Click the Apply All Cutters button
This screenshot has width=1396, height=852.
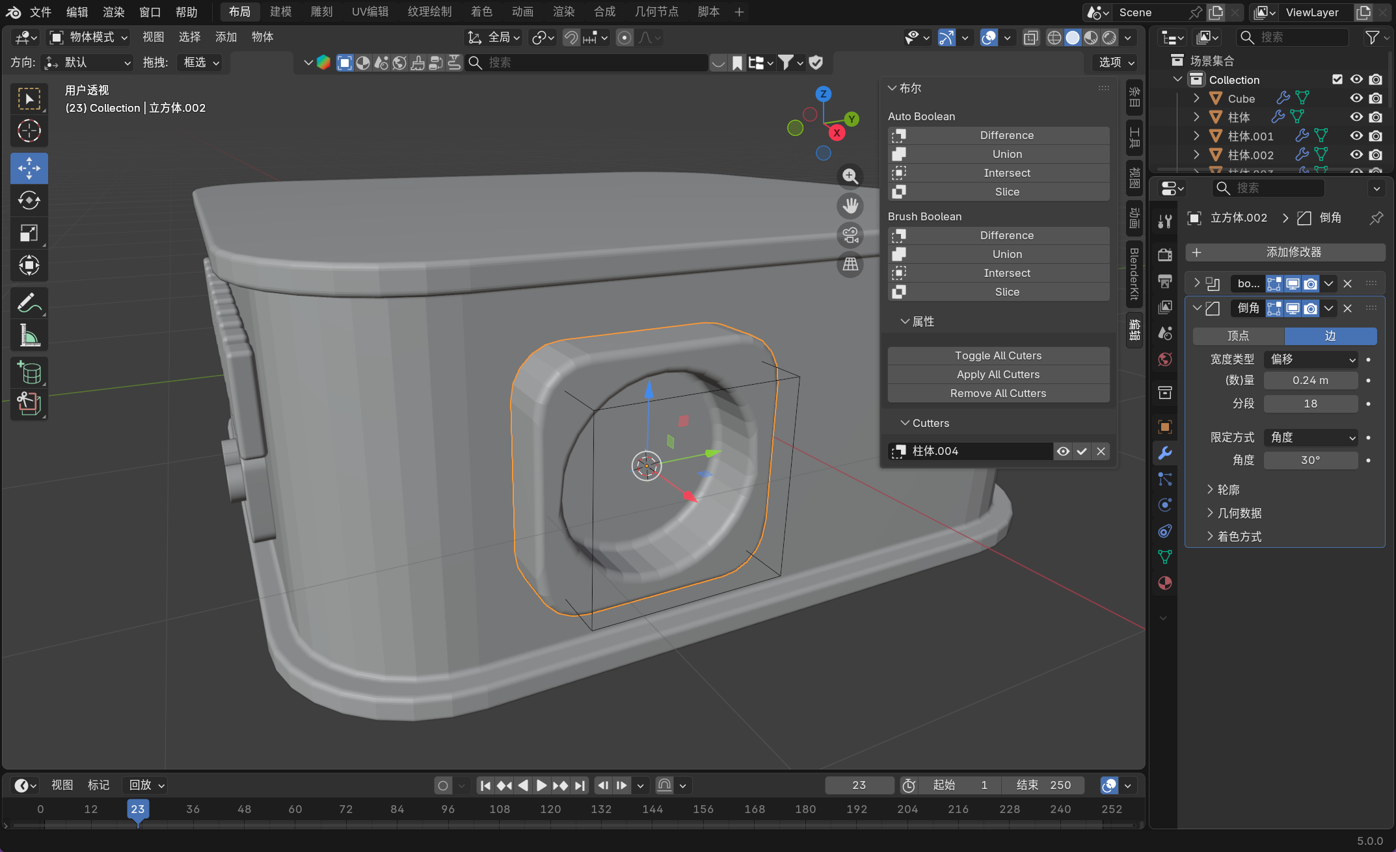click(x=998, y=374)
